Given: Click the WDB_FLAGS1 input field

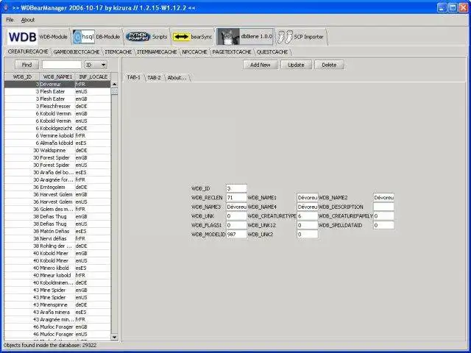Looking at the screenshot, I should (x=236, y=226).
